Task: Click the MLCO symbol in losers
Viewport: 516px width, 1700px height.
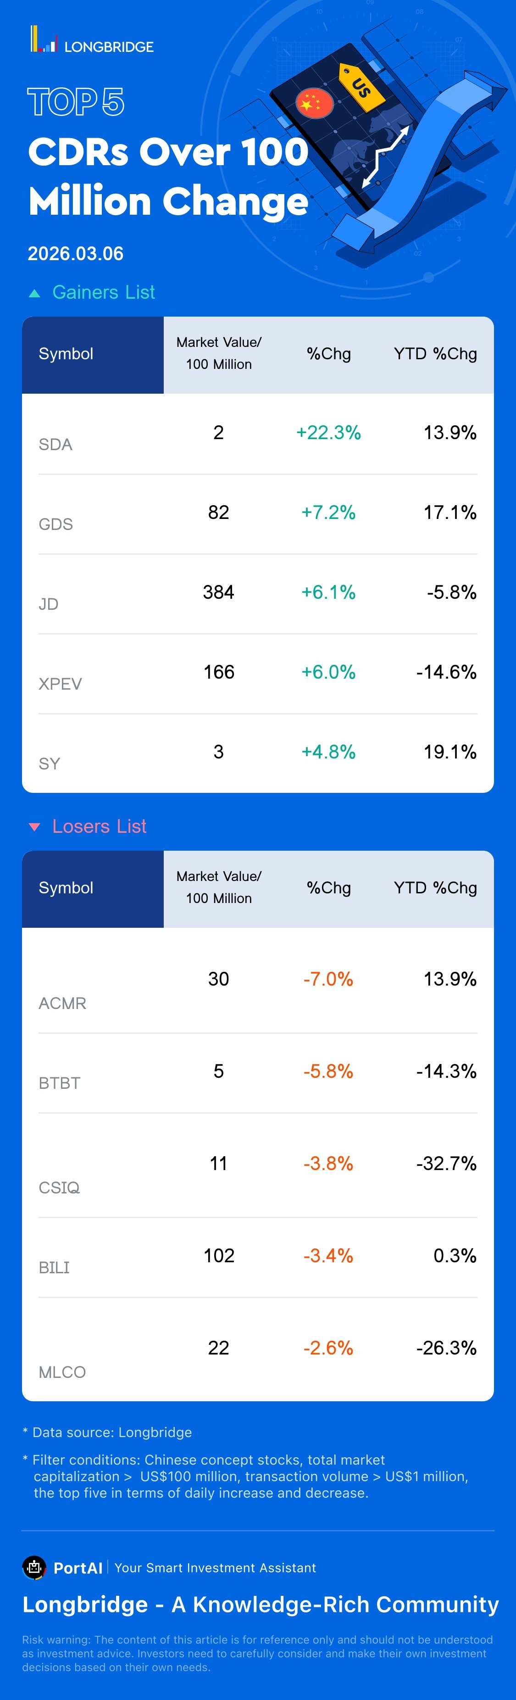Action: [x=62, y=1372]
